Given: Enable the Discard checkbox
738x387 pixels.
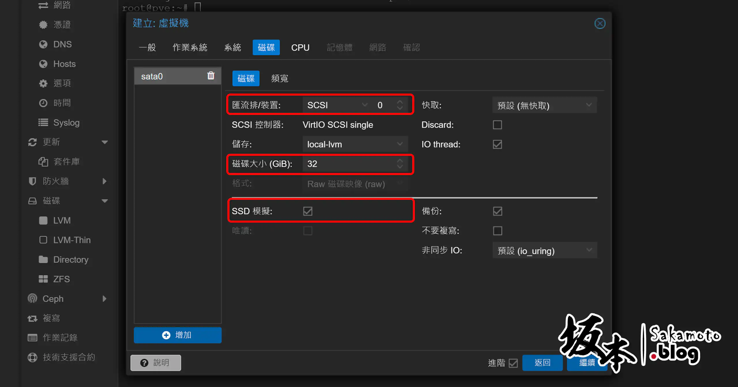Looking at the screenshot, I should pos(497,125).
